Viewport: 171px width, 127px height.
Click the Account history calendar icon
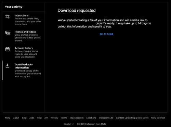(8, 49)
